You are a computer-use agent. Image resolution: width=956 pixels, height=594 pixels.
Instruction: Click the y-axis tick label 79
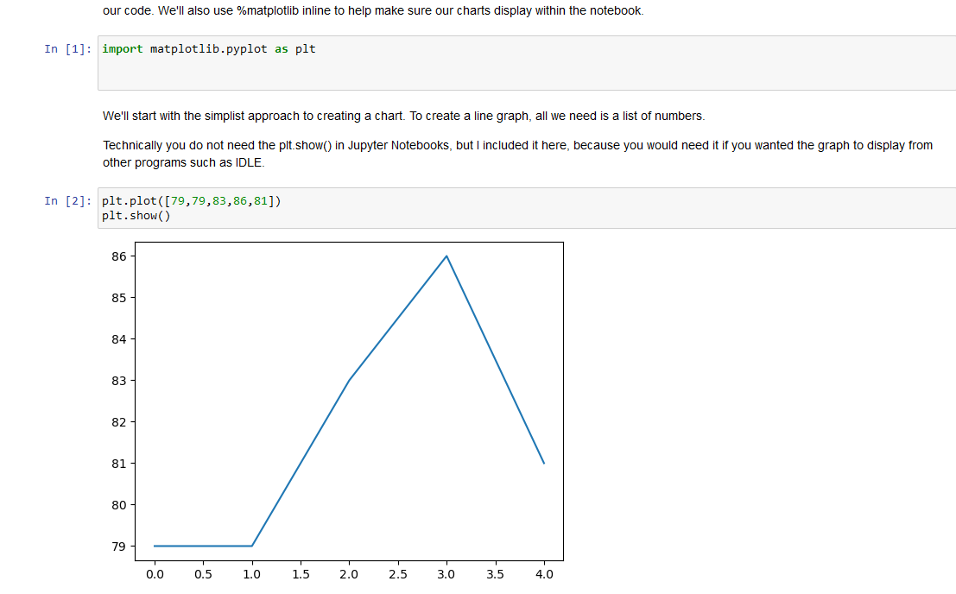coord(118,547)
